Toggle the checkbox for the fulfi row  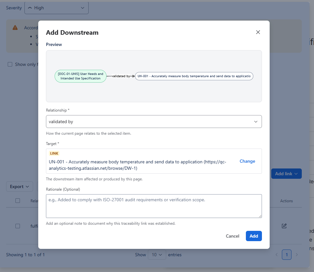pos(18,226)
